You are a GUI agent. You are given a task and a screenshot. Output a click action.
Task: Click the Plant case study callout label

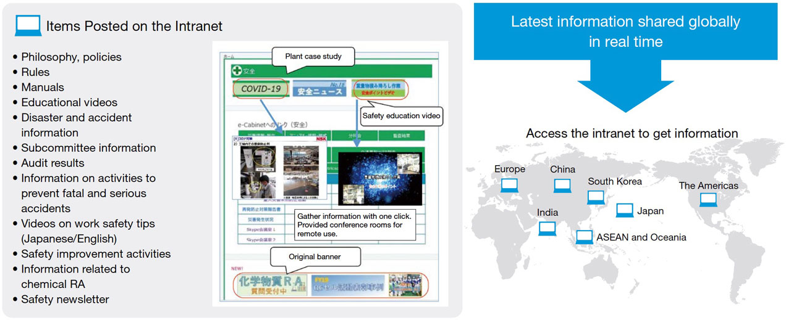313,55
